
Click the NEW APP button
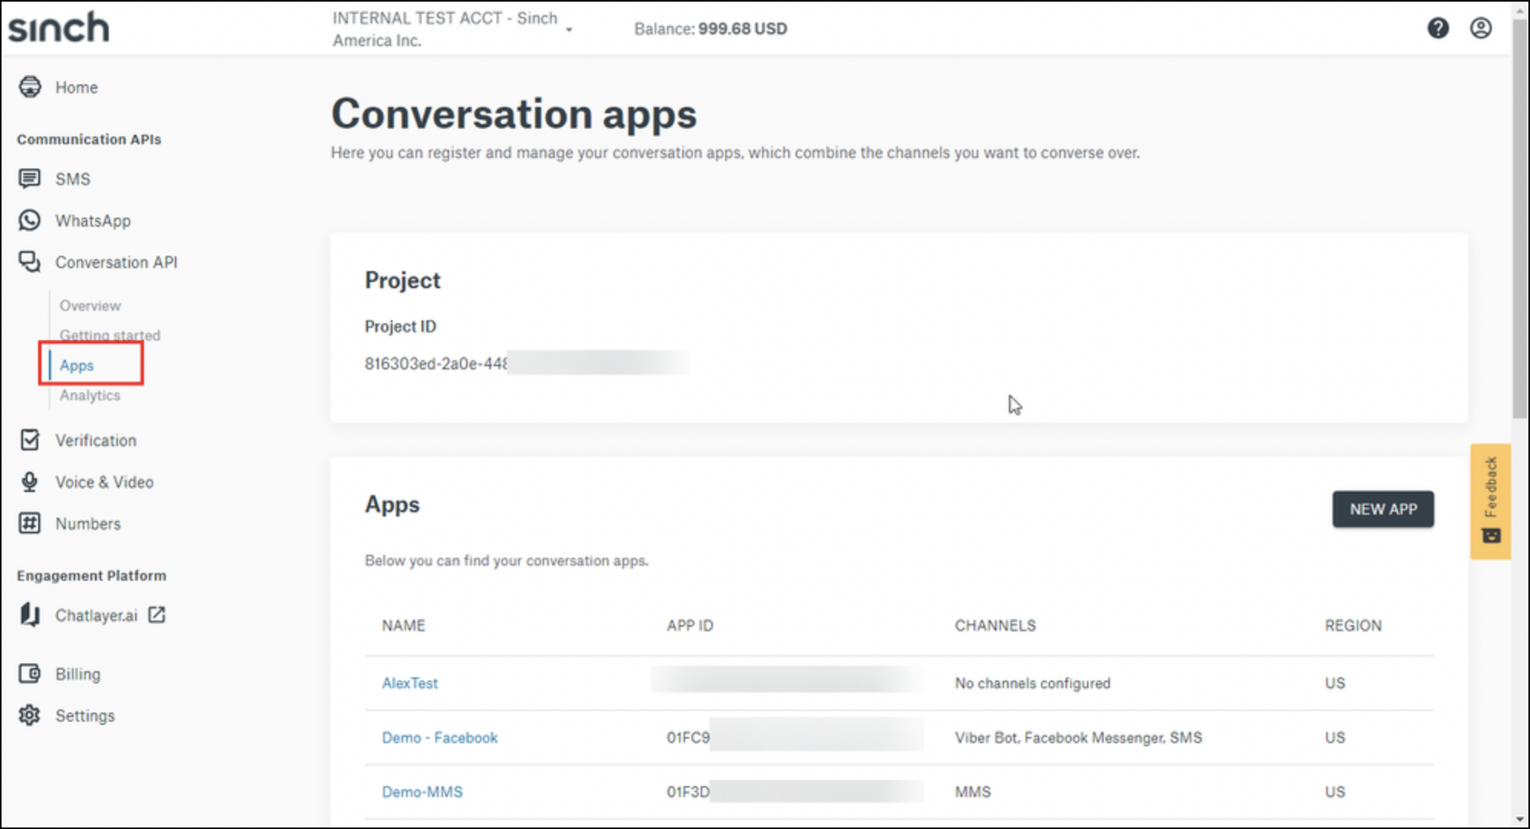[1382, 509]
